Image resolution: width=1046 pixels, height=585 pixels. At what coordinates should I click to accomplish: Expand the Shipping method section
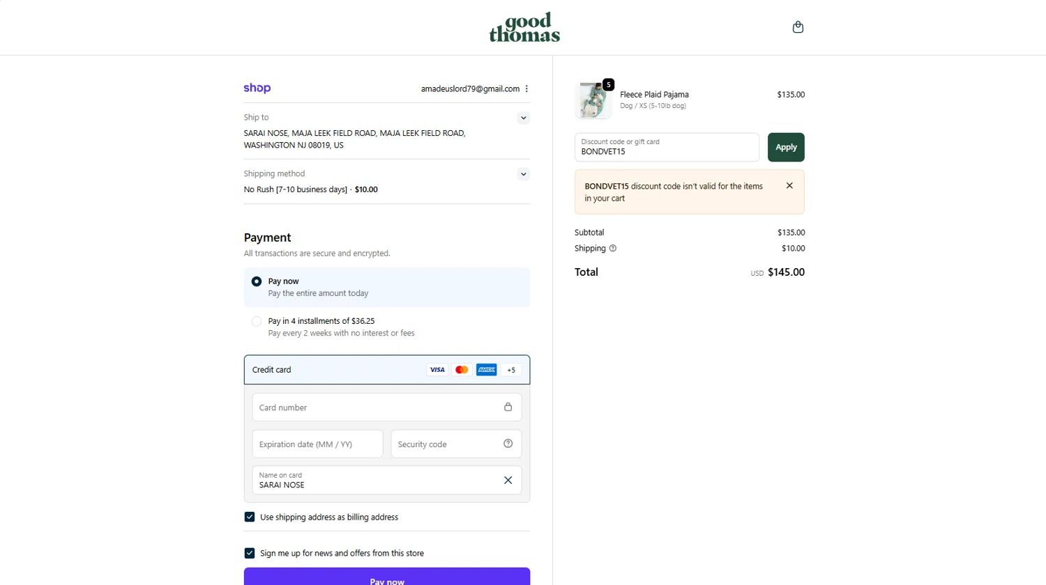click(x=523, y=174)
